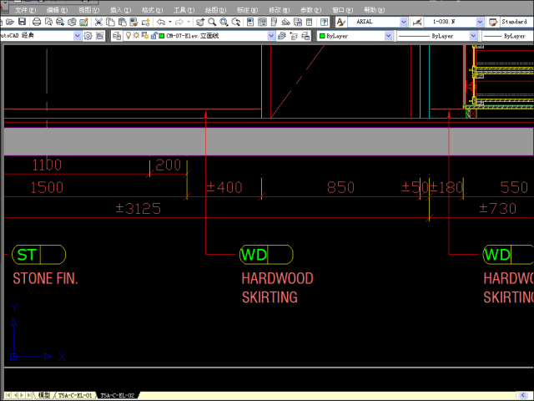Open the Properties palette icon

click(x=250, y=23)
